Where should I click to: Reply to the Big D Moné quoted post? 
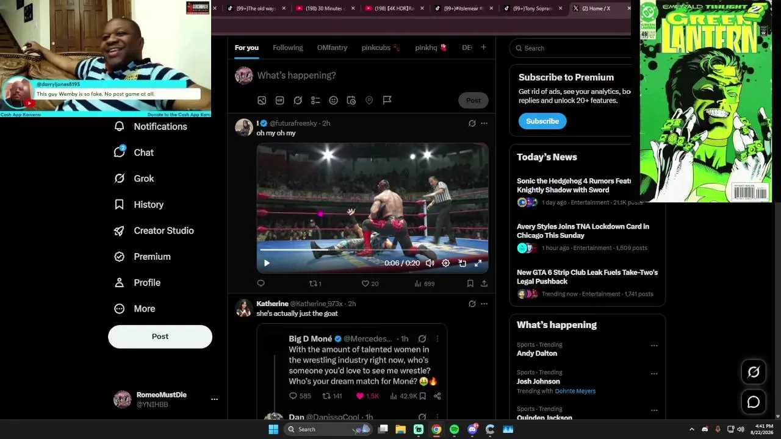point(300,396)
